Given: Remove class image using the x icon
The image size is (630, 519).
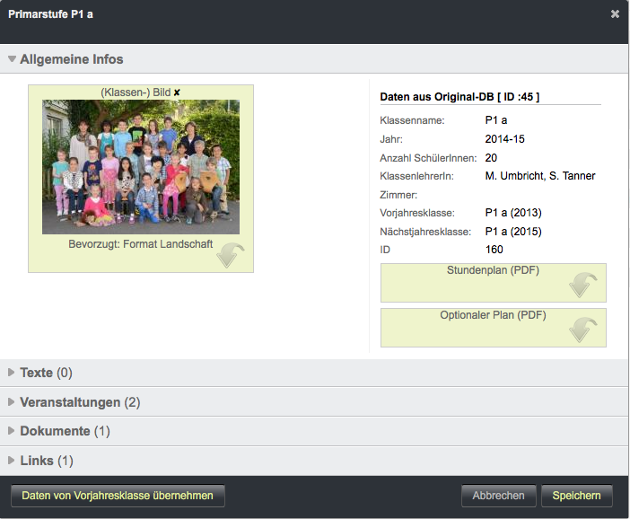Looking at the screenshot, I should [177, 92].
